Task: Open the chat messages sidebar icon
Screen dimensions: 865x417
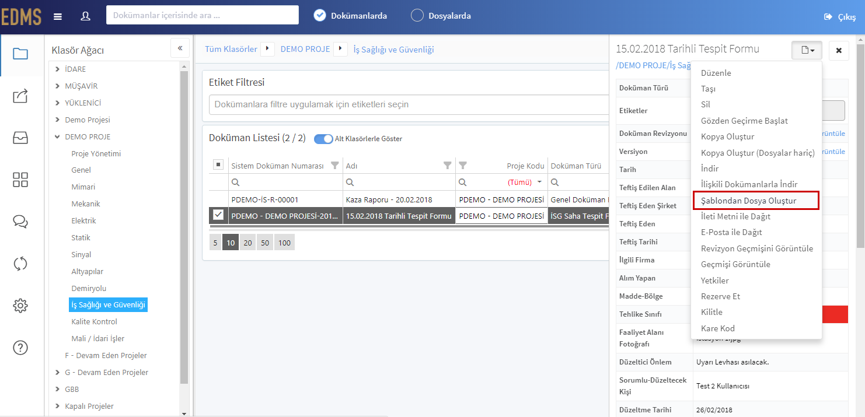Action: (x=20, y=222)
